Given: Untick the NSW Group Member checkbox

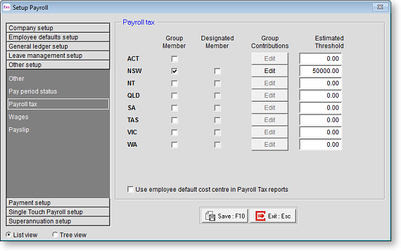Looking at the screenshot, I should coord(174,71).
